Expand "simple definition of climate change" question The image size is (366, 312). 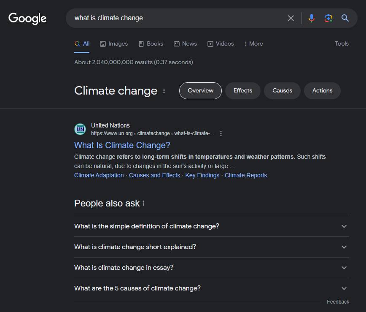click(344, 226)
